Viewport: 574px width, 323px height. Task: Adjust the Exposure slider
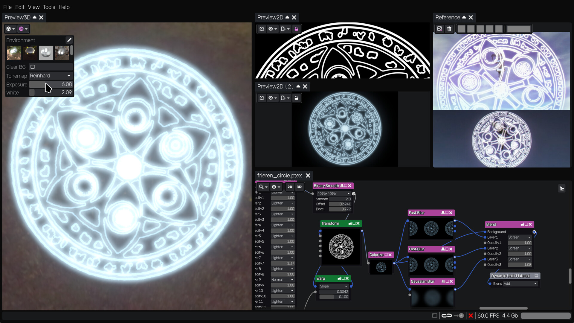[50, 84]
